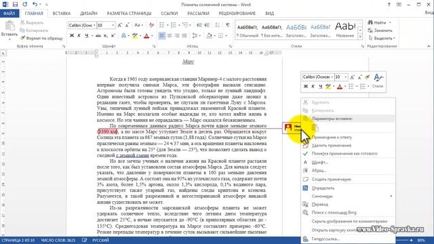Click the Help question mark icon
Image resolution: width=434 pixels, height=244 pixels.
(x=389, y=5)
